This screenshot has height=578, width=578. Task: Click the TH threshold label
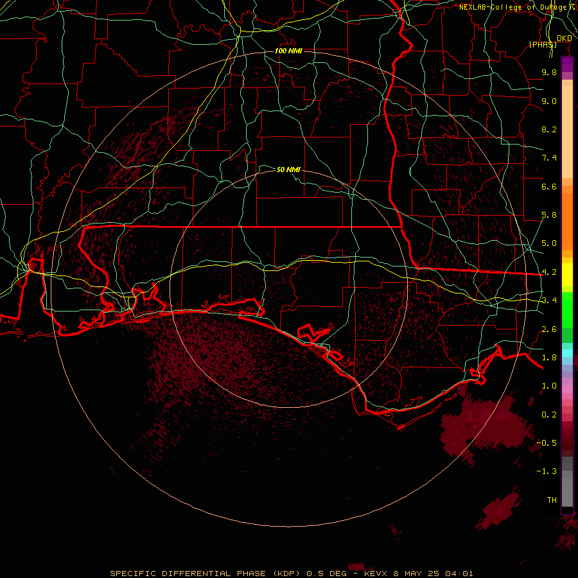[552, 500]
